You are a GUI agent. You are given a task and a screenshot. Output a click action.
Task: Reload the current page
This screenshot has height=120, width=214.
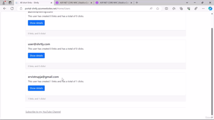(12, 8)
